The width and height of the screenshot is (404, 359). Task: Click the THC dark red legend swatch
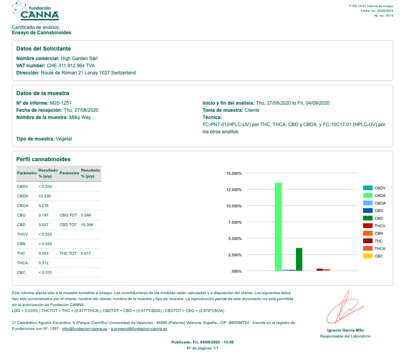tap(368, 241)
